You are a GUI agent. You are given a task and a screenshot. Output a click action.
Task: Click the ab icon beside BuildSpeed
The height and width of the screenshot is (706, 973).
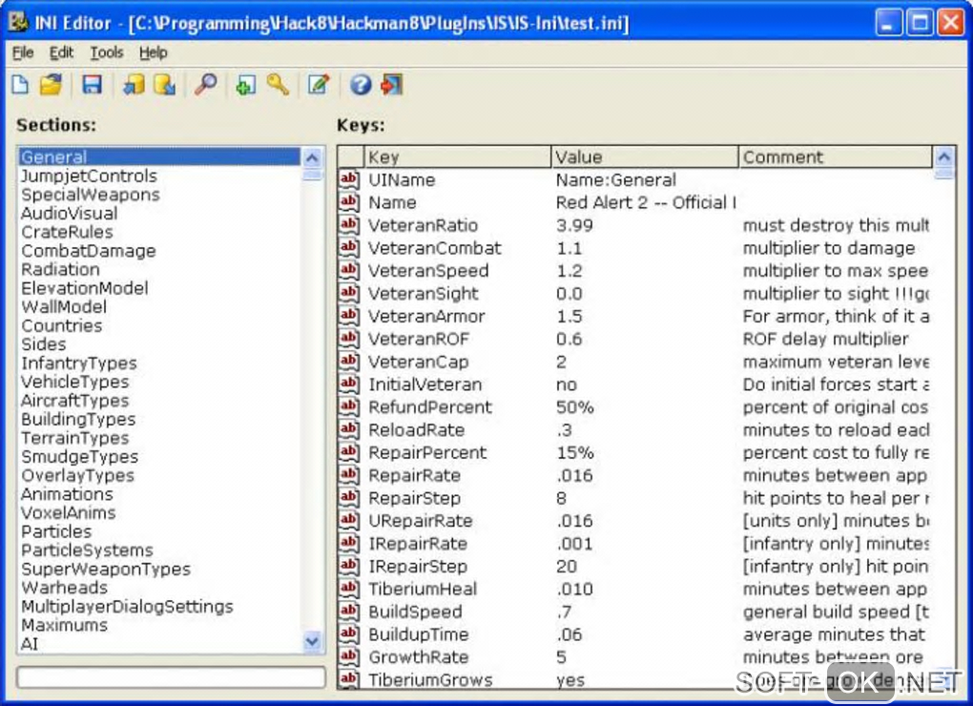349,612
